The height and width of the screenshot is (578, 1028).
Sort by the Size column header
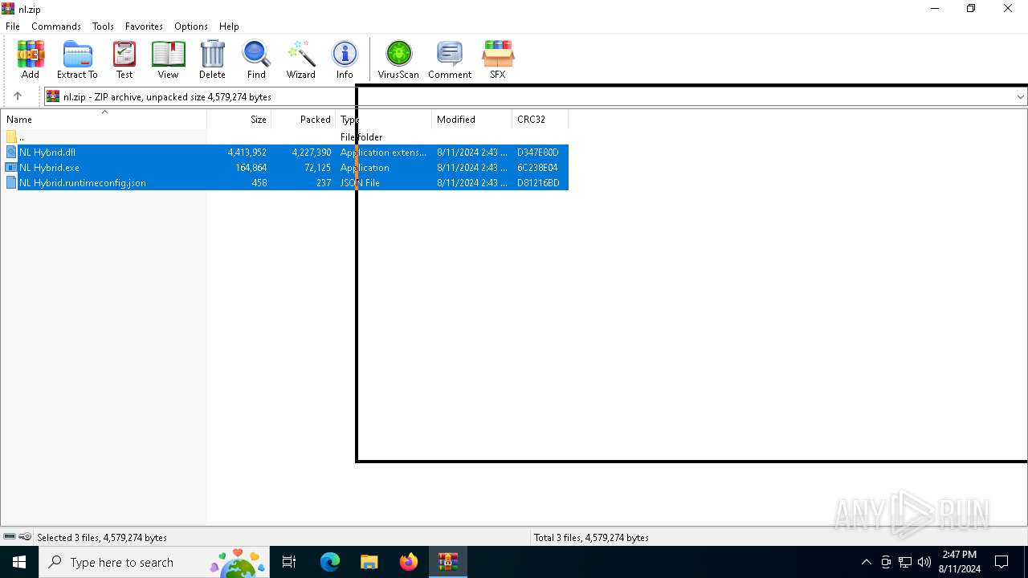pos(239,120)
